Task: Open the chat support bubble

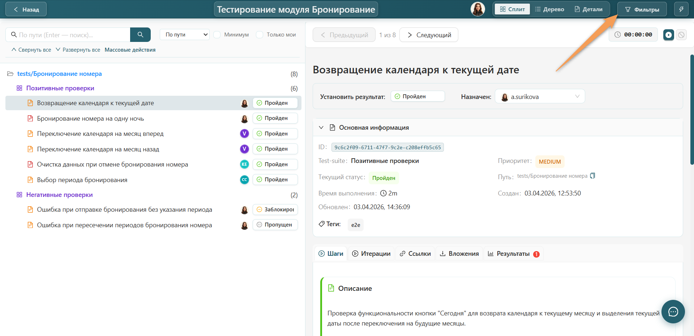Action: click(x=673, y=311)
